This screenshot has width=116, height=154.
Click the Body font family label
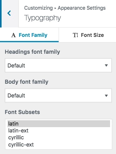click(27, 82)
